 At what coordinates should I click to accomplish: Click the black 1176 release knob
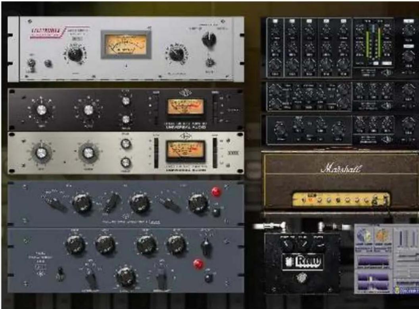point(126,119)
